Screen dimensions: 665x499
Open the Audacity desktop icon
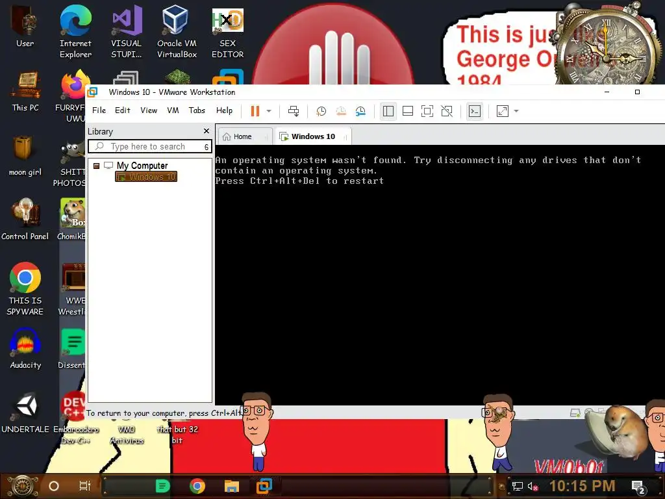tap(25, 349)
